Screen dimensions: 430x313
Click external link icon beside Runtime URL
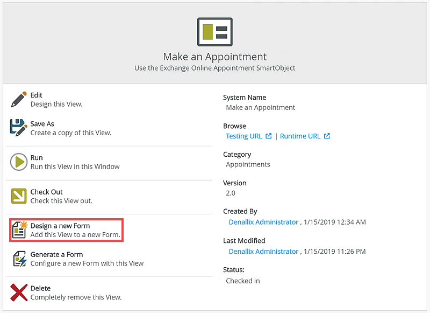click(x=327, y=136)
